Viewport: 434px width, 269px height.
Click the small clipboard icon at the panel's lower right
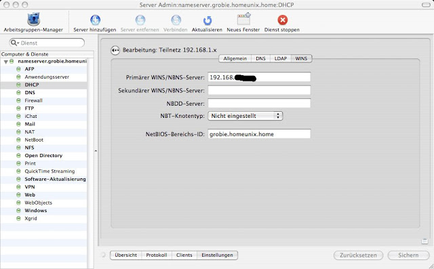pos(425,241)
